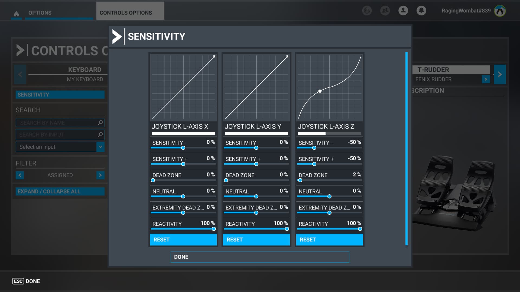Click the RagingWombat profile avatar

coord(500,11)
